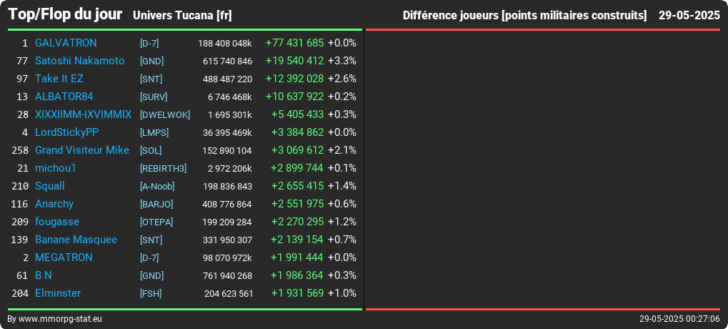Select the [A-Noob] alliance tag

[x=157, y=187]
